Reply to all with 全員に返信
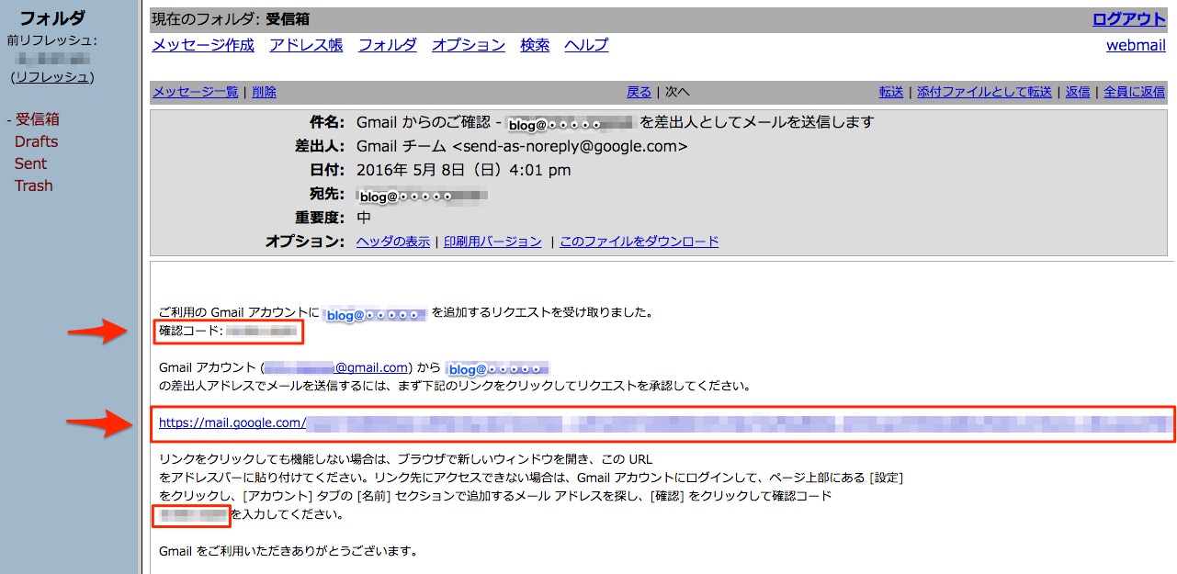 (1134, 92)
